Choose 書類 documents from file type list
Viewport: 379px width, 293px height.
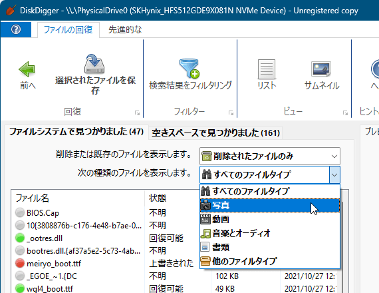tap(270, 247)
